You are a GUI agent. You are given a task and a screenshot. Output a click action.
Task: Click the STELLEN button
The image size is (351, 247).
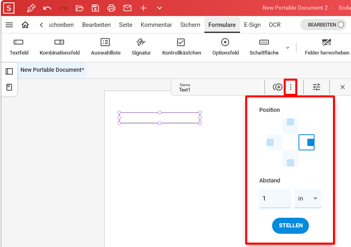coord(290,225)
